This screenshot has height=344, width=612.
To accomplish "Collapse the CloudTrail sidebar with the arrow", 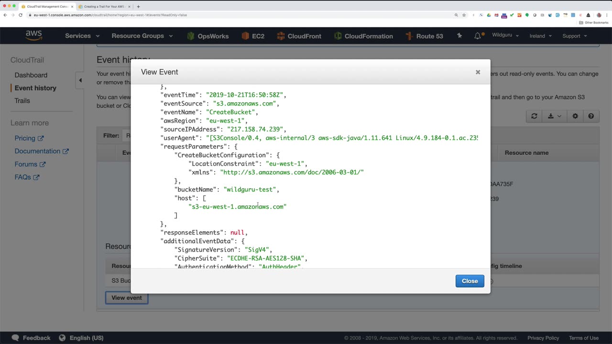I will tap(80, 80).
